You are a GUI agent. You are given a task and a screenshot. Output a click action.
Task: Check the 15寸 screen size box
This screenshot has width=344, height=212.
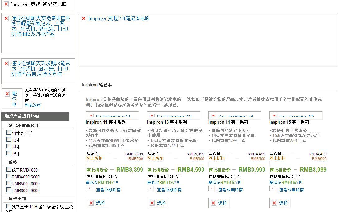pyautogui.click(x=9, y=153)
